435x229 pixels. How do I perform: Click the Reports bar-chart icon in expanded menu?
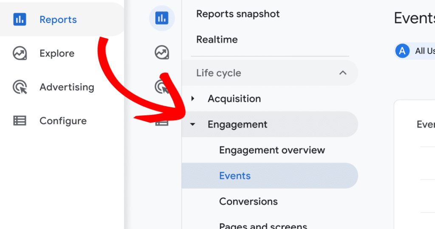coord(20,20)
